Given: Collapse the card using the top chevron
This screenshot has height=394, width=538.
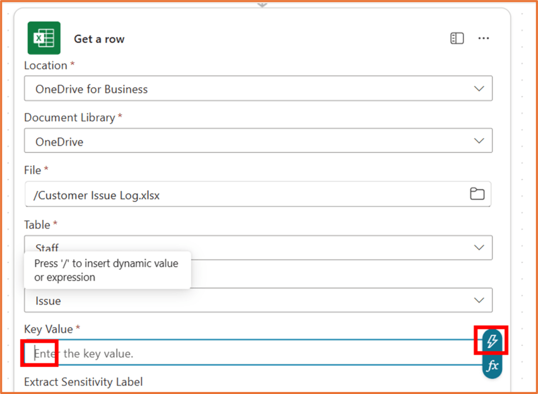Looking at the screenshot, I should coord(262,5).
